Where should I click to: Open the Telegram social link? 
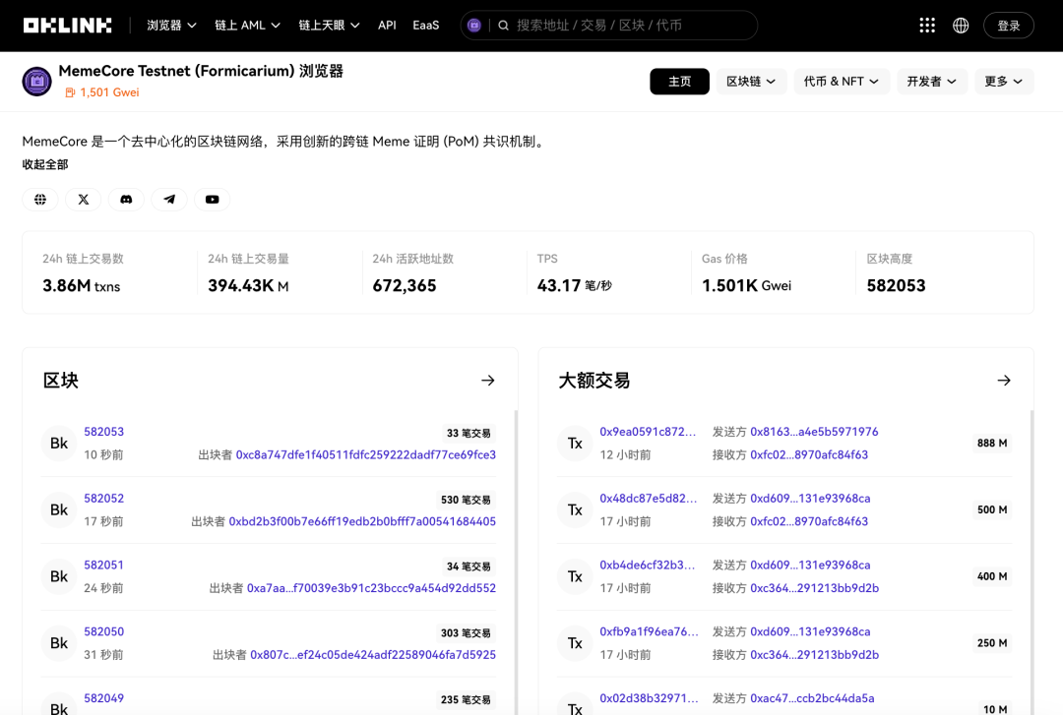click(x=169, y=200)
